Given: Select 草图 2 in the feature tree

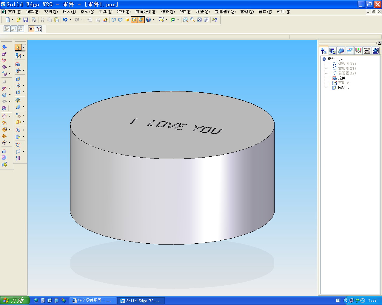Looking at the screenshot, I should pyautogui.click(x=343, y=83).
